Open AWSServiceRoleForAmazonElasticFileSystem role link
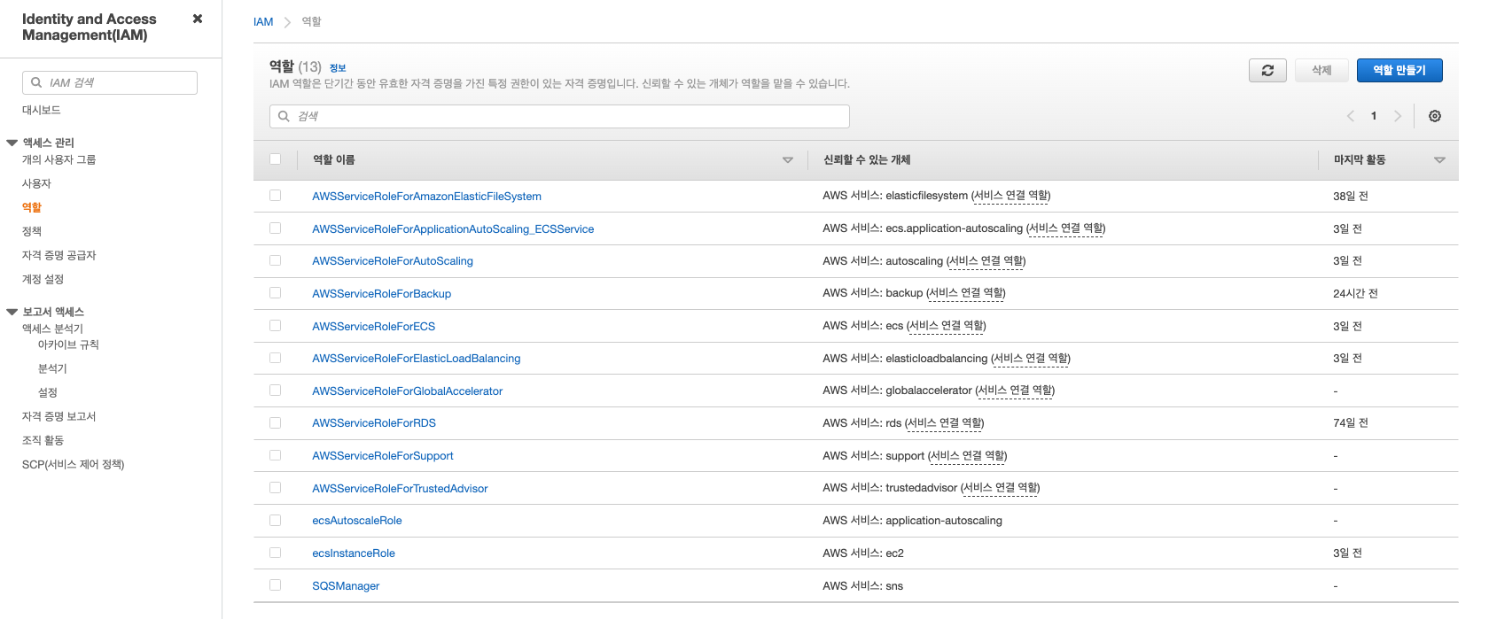Screen dimensions: 1489x619 coord(426,197)
